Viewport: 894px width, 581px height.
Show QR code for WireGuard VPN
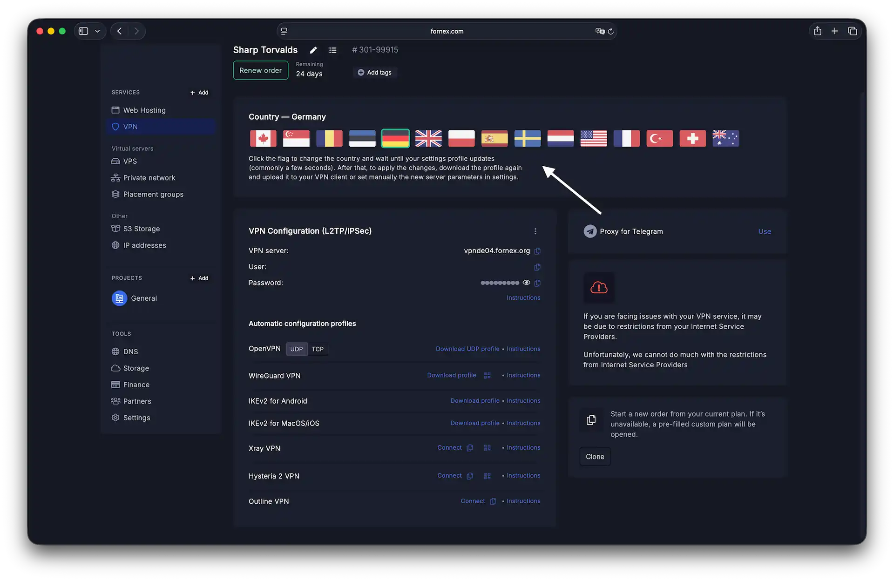click(x=488, y=375)
